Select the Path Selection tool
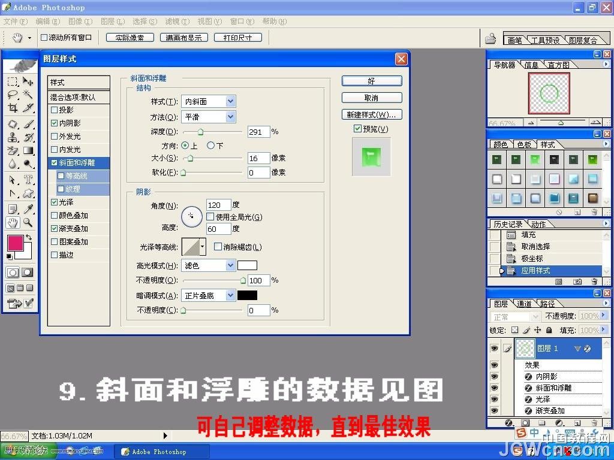The image size is (614, 460). tap(13, 180)
